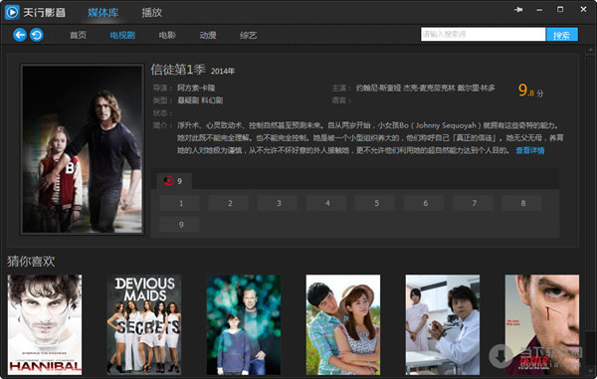Click the 9.8 分 rating score
597x379 pixels.
530,91
